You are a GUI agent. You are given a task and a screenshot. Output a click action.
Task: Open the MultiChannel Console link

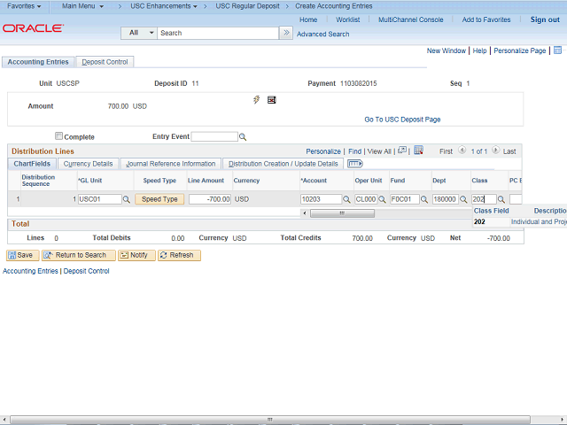click(x=410, y=19)
